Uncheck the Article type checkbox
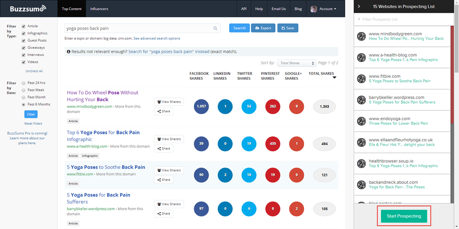The height and width of the screenshot is (229, 459). (24, 26)
